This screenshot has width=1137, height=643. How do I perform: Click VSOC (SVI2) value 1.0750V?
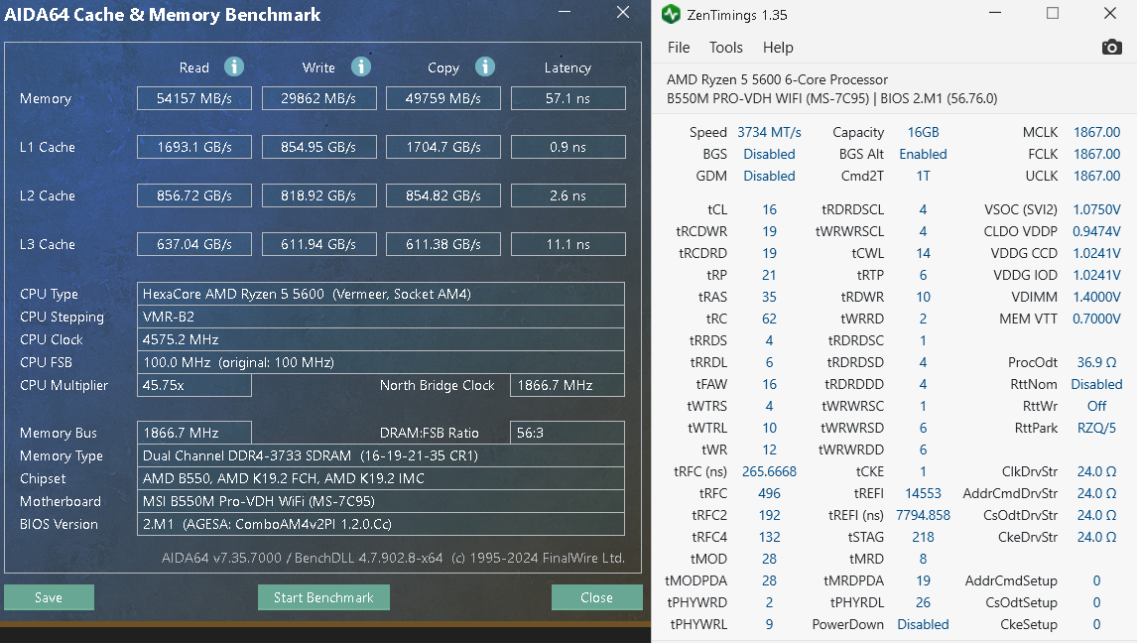pos(1096,209)
